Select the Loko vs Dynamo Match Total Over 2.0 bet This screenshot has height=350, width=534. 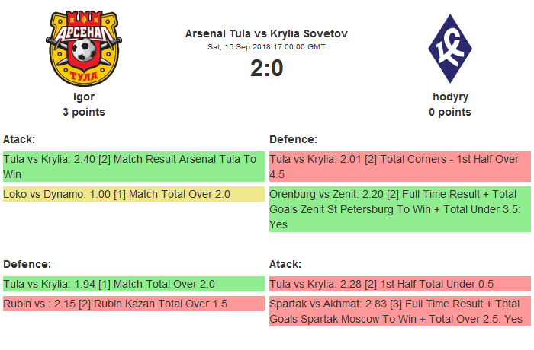(133, 194)
